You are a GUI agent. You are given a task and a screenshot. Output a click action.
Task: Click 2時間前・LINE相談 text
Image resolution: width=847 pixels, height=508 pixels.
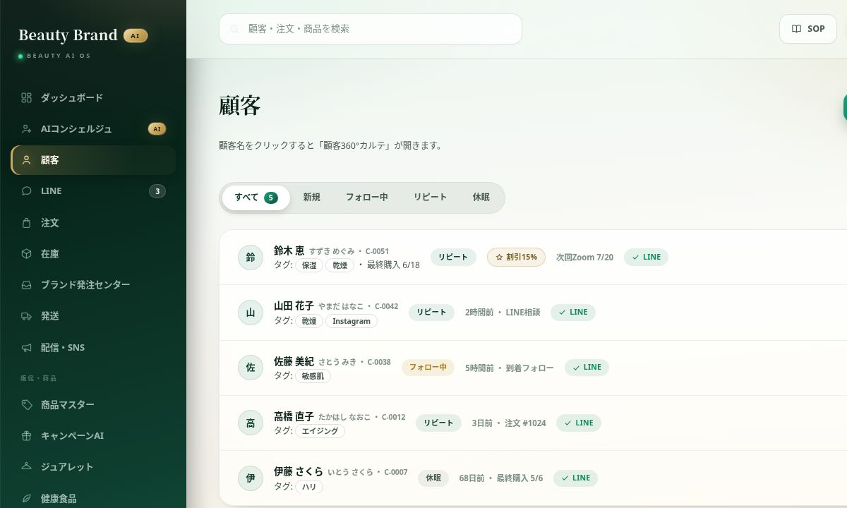(x=503, y=313)
